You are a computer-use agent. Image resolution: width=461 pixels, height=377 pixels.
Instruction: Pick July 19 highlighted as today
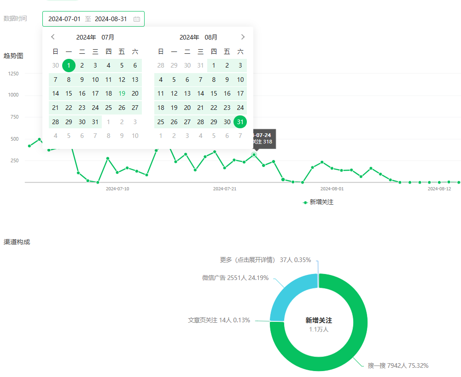tap(122, 93)
